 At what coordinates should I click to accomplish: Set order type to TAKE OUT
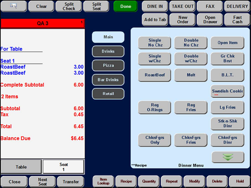182,6
